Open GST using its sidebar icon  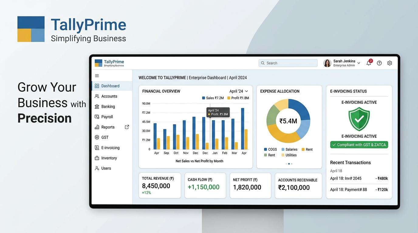coord(97,137)
